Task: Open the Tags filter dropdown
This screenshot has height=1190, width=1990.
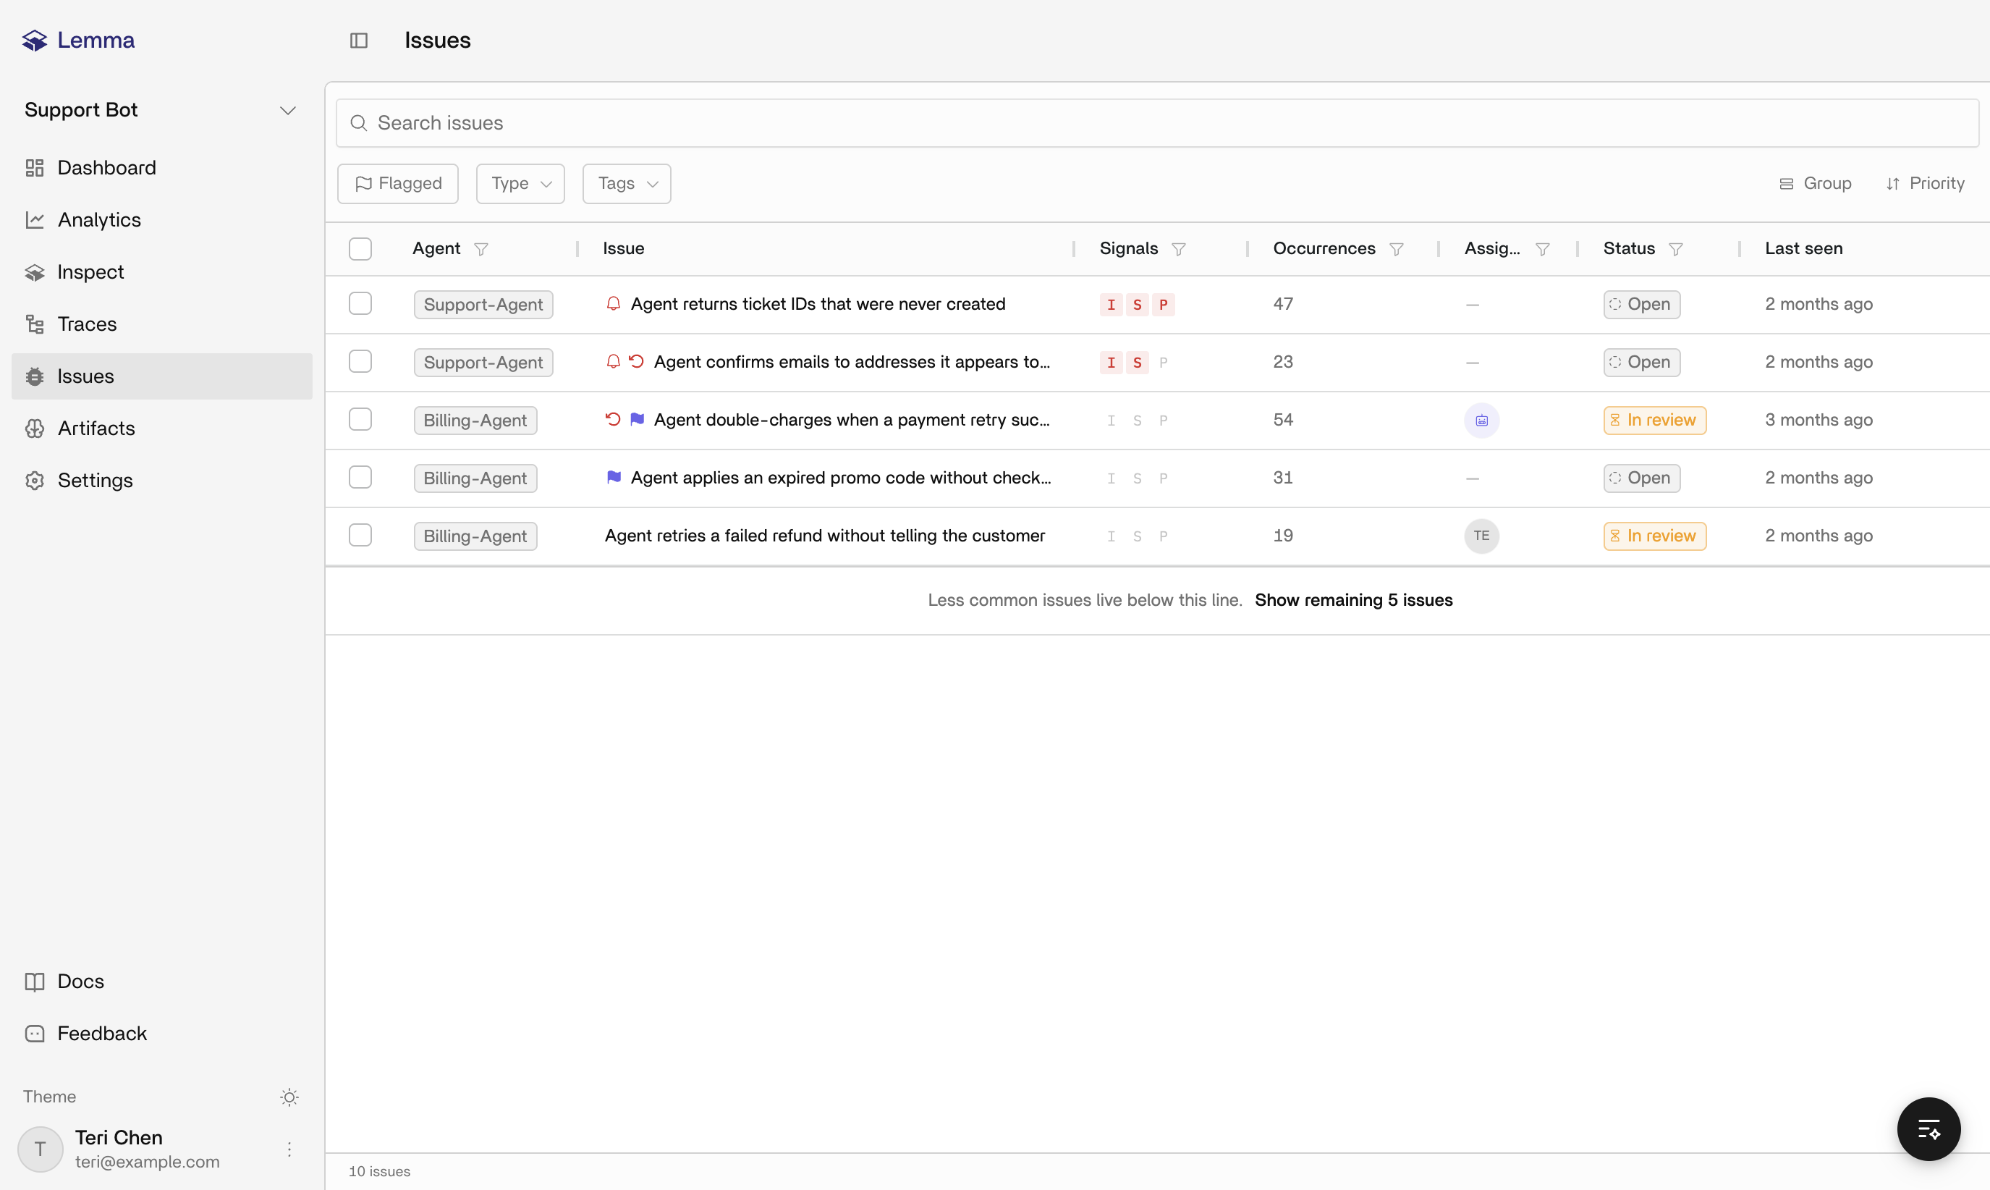Action: 627,184
